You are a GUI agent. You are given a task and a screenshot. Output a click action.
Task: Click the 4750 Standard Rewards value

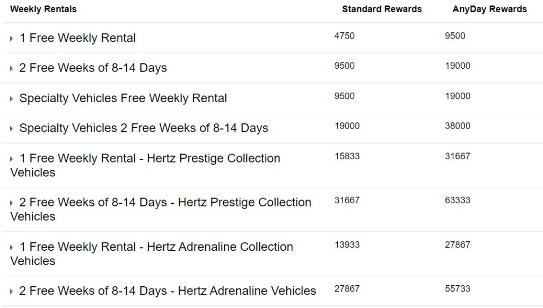pyautogui.click(x=345, y=36)
